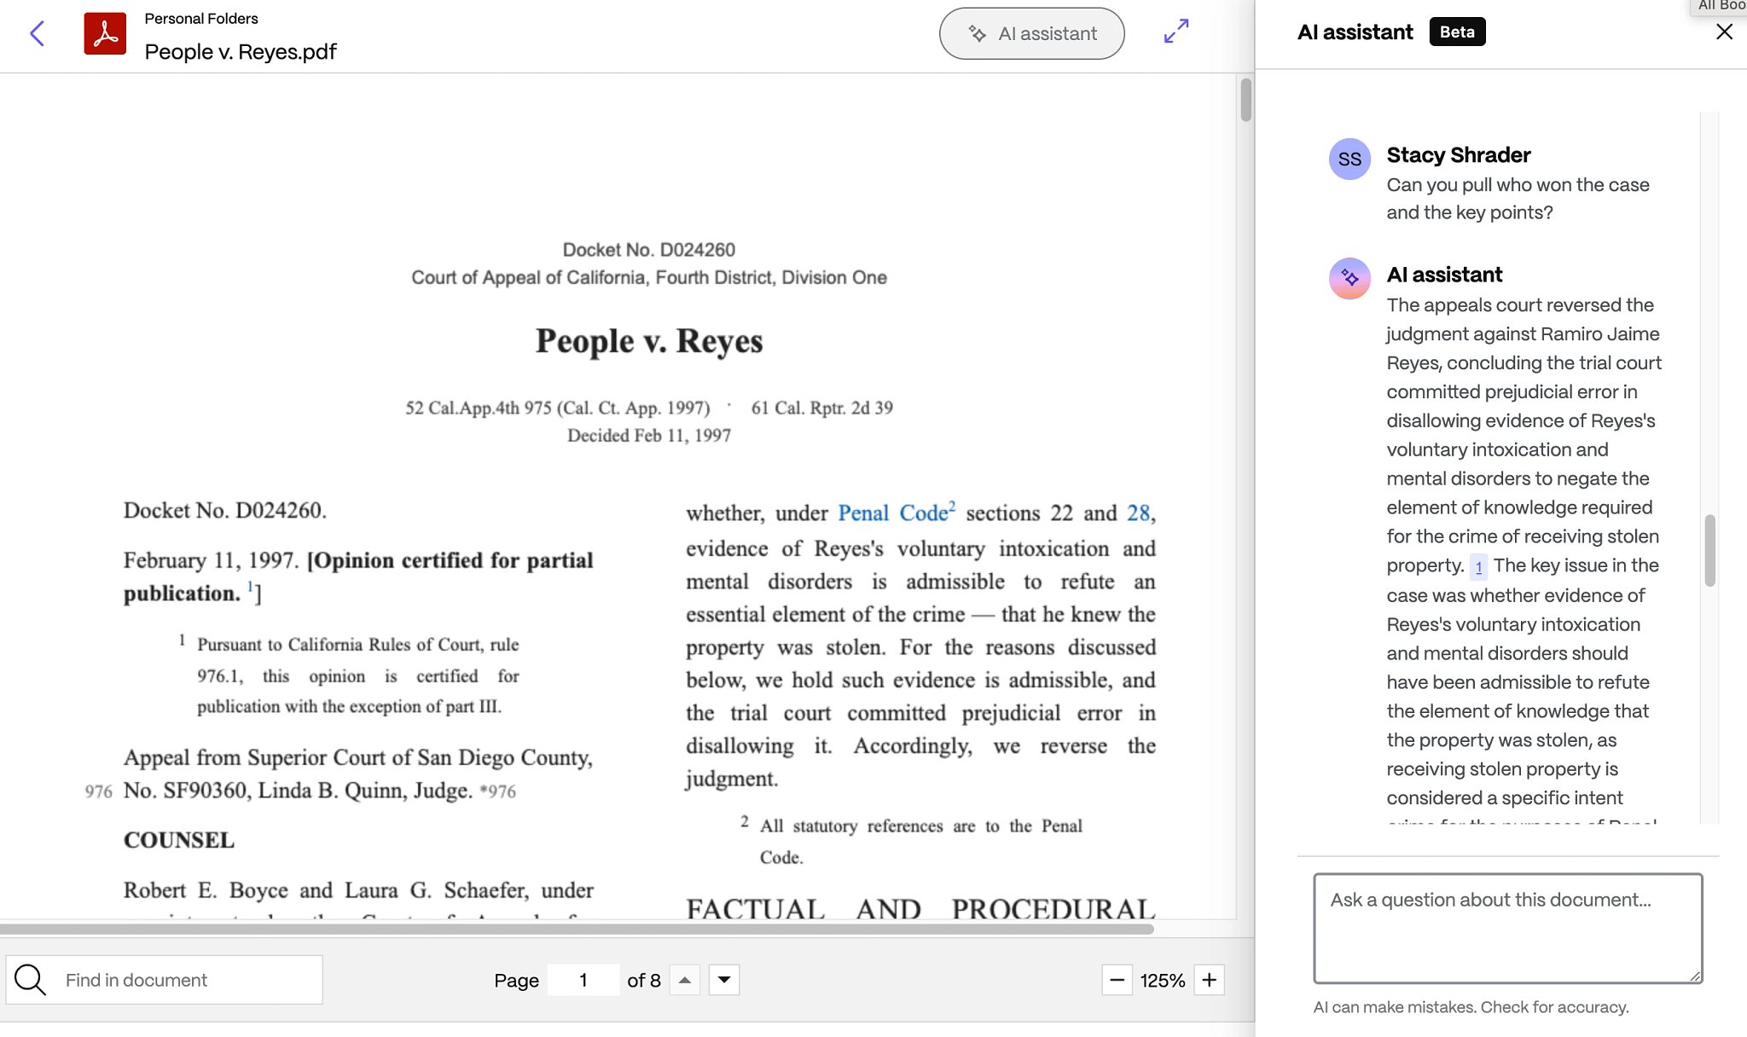Click citation marker 1 in AI response
This screenshot has width=1747, height=1037.
coord(1478,567)
